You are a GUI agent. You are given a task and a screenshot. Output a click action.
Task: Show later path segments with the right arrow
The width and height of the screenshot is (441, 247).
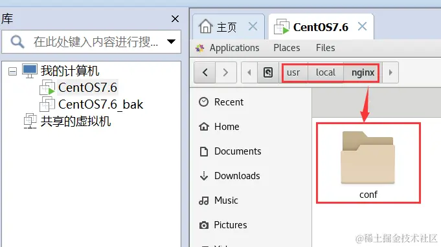click(x=390, y=72)
